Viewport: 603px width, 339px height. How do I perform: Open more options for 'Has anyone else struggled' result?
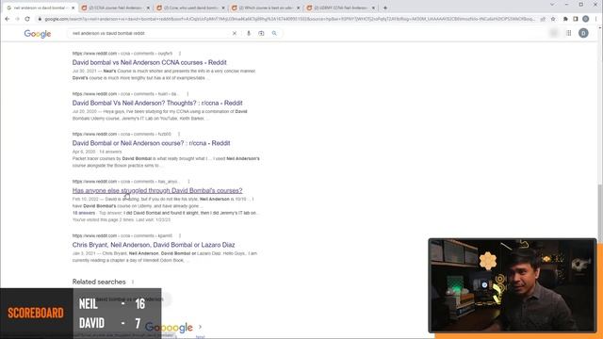point(188,182)
